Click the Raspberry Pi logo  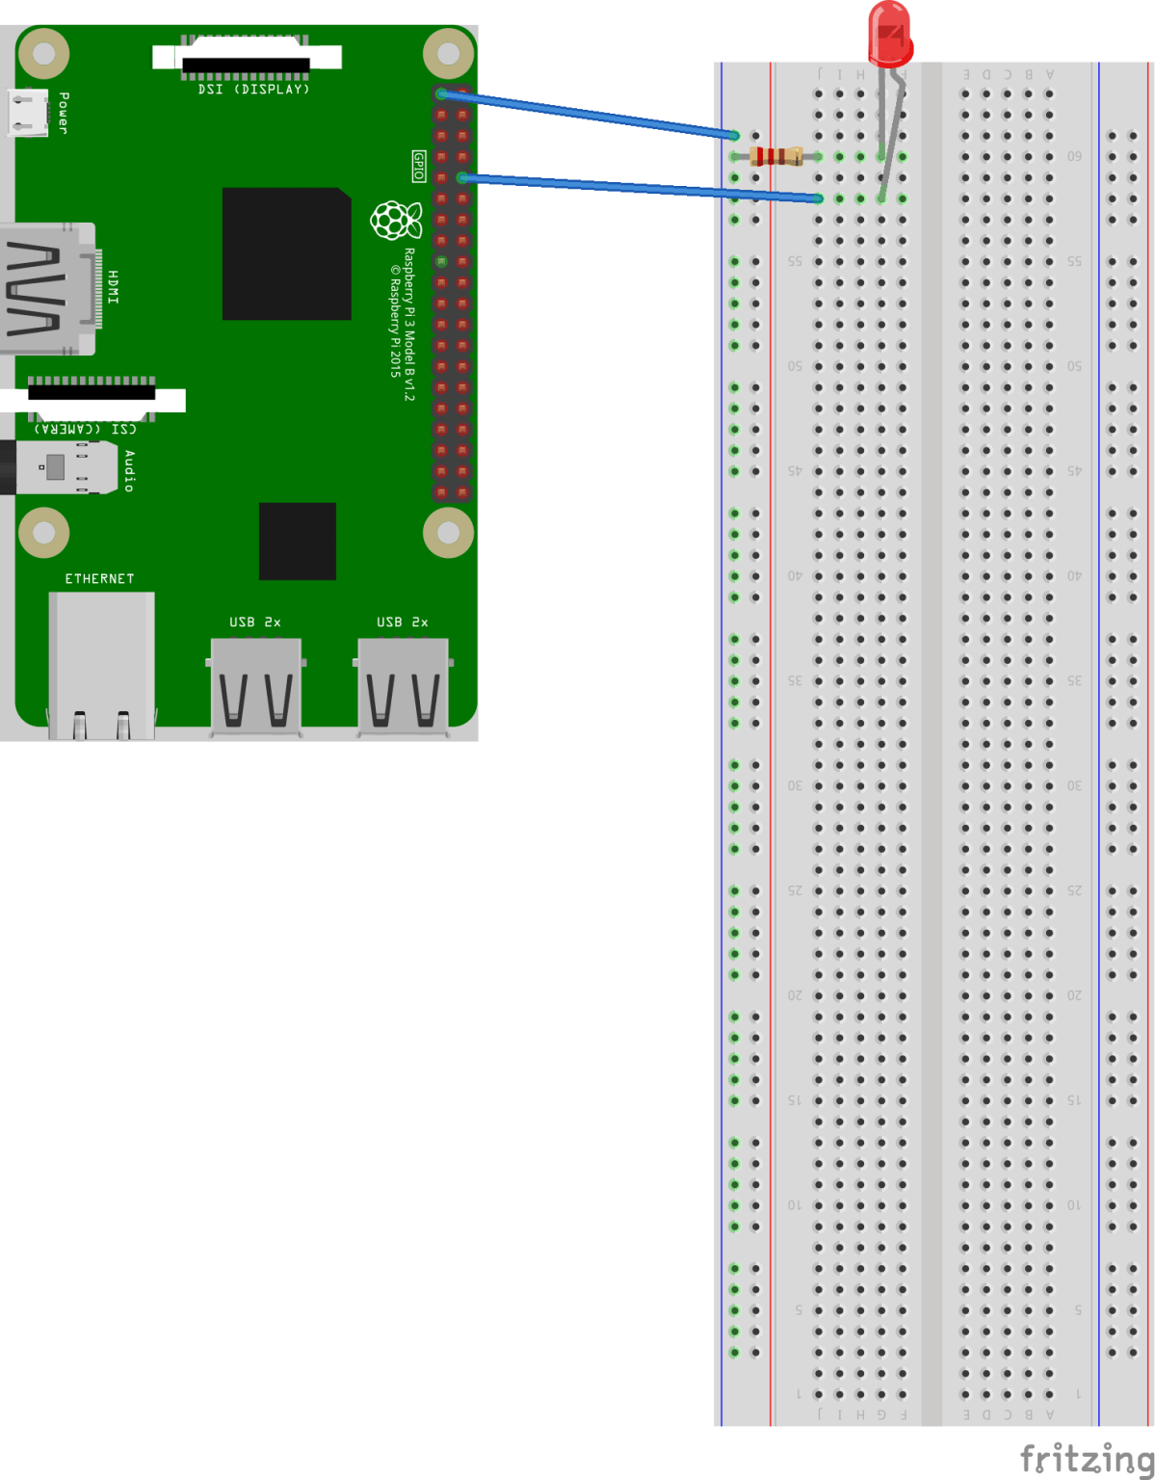tap(396, 221)
